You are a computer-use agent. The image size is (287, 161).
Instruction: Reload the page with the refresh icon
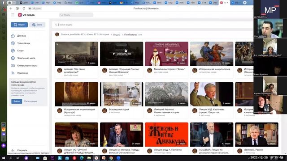coord(24,8)
